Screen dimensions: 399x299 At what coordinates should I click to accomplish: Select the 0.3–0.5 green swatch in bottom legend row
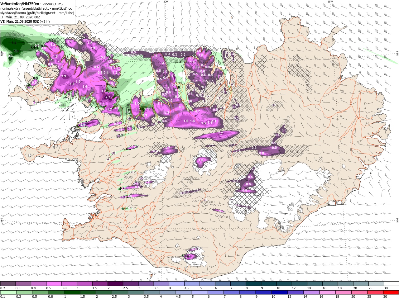click(x=24, y=292)
